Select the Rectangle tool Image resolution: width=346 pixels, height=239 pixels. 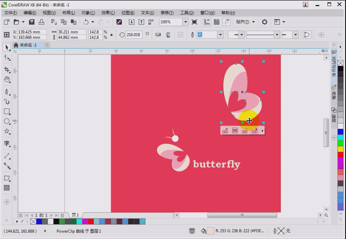coord(7,111)
